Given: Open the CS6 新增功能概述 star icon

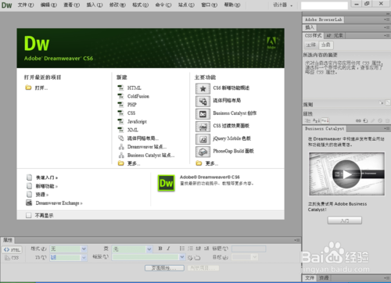Looking at the screenshot, I should (203, 88).
